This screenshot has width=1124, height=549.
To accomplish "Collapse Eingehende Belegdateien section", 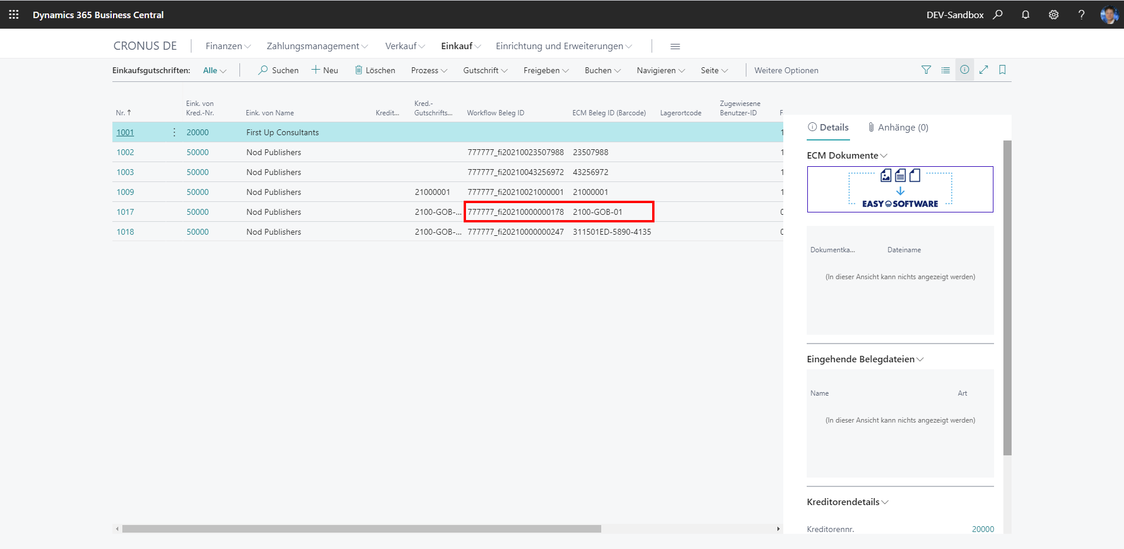I will 865,359.
